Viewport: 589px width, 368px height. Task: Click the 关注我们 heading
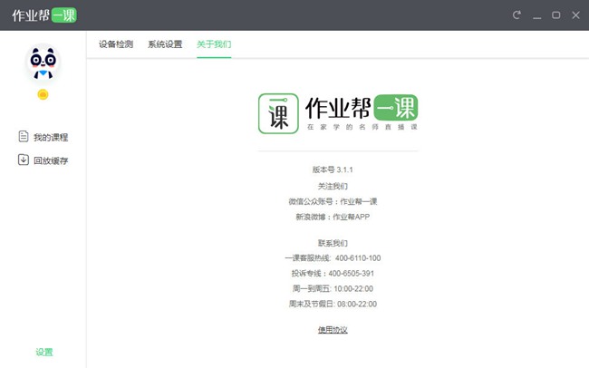pyautogui.click(x=333, y=186)
